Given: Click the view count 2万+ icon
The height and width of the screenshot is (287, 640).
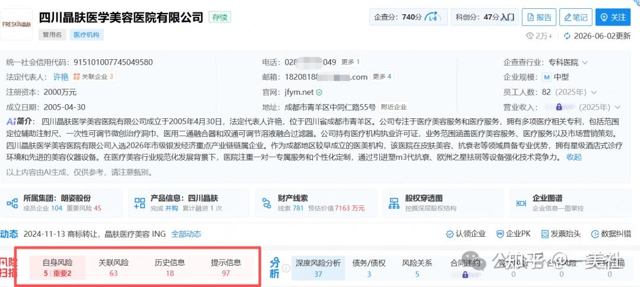Looking at the screenshot, I should [x=530, y=36].
